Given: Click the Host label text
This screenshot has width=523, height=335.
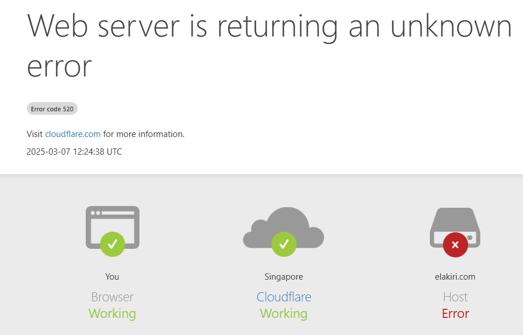Looking at the screenshot, I should pos(456,297).
